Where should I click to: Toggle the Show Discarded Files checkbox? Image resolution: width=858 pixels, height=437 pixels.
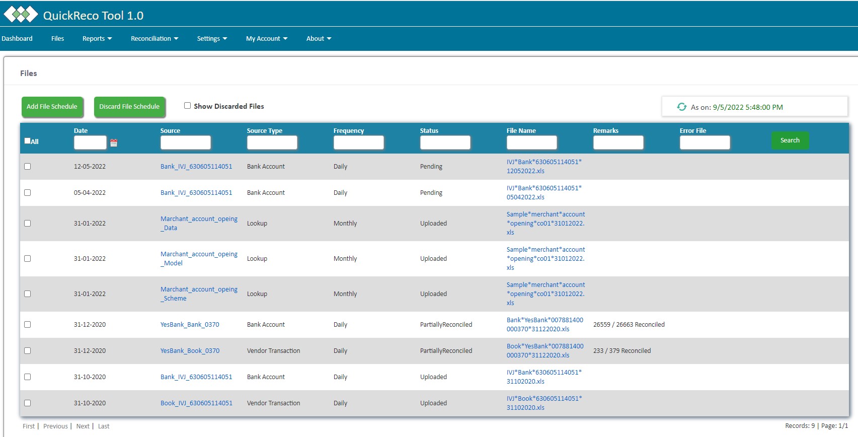[187, 106]
